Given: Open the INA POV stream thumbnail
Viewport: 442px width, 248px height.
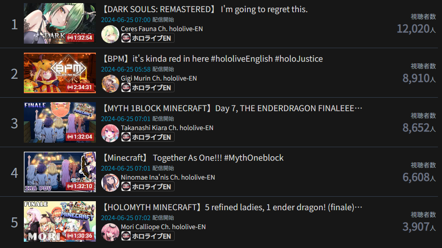Looking at the screenshot, I should (x=60, y=172).
